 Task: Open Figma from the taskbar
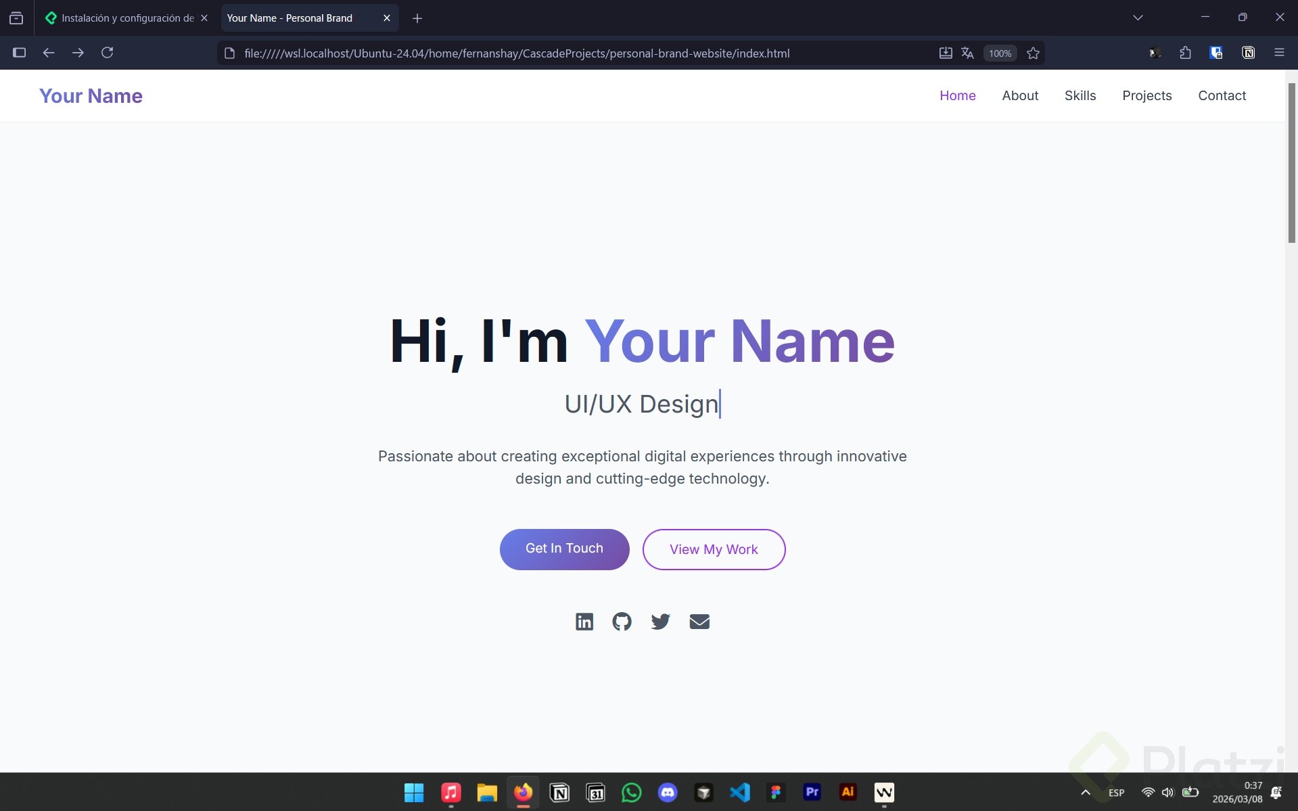point(776,792)
